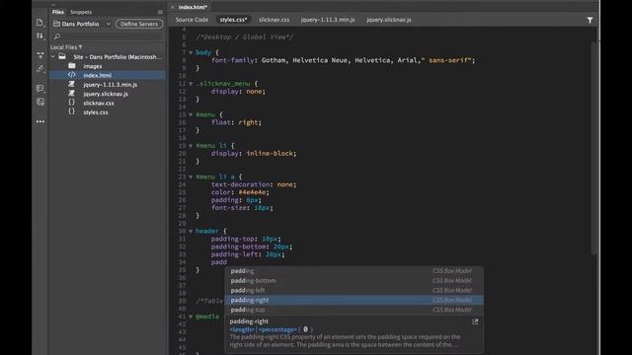Click the inspect tool icon in left toolbar
Image resolution: width=632 pixels, height=355 pixels.
coord(39,69)
